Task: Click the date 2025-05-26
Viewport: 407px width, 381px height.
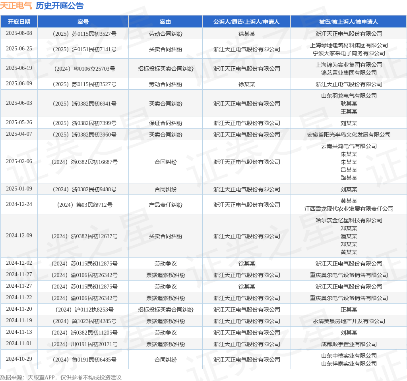Action: [19, 122]
